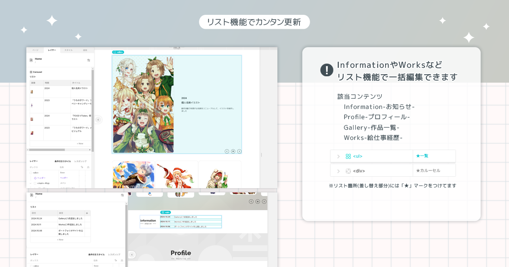Select the large character illustration in carousel
The image size is (509, 267).
pyautogui.click(x=143, y=105)
